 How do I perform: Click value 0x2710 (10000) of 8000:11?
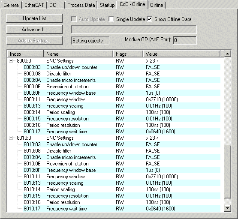pos(162,99)
